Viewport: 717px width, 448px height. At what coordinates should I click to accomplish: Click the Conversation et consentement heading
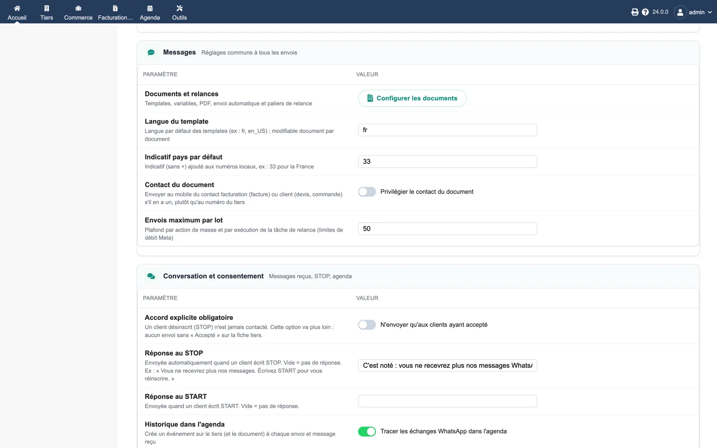point(213,276)
